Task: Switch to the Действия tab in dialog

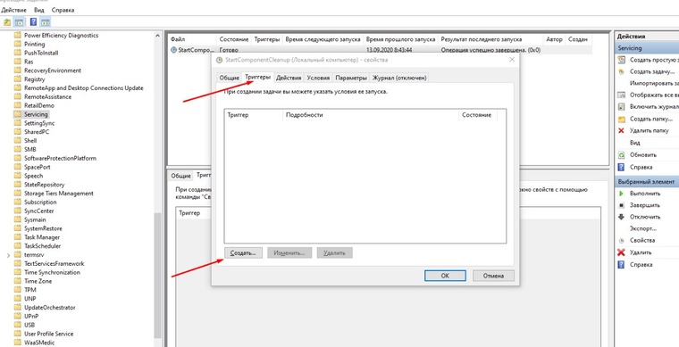Action: point(289,78)
